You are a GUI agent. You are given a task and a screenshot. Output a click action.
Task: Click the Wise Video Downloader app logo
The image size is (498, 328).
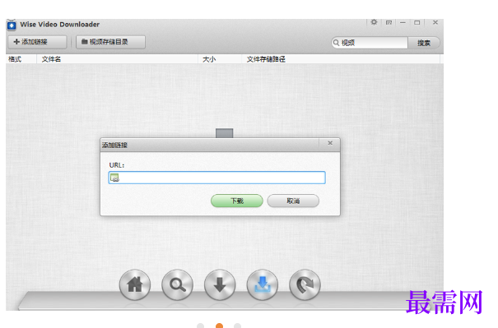coord(12,25)
